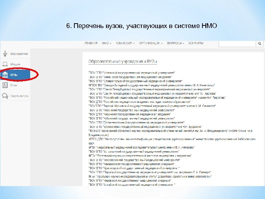Focus the search input field
Viewport: 265px width, 199px height.
tap(237, 43)
